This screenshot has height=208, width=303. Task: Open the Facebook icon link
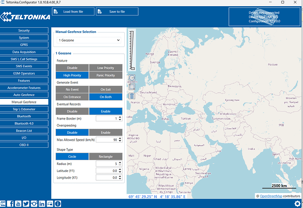tap(10, 204)
